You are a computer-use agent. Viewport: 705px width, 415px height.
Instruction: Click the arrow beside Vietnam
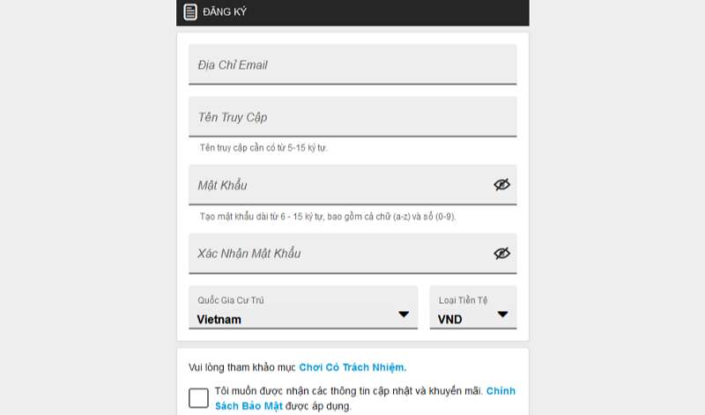pyautogui.click(x=404, y=315)
